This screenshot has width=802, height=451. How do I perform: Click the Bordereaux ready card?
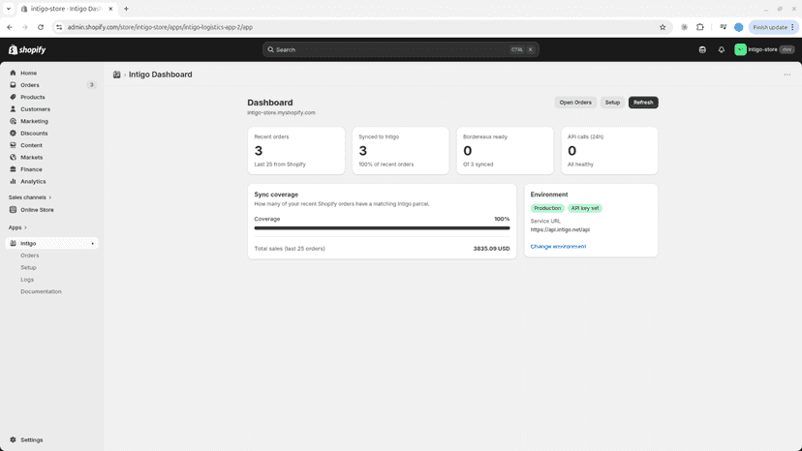click(505, 151)
